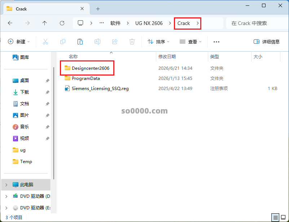Image resolution: width=289 pixels, height=222 pixels.
Task: Click the date 2026/1/13 15:45
Action: pyautogui.click(x=175, y=78)
